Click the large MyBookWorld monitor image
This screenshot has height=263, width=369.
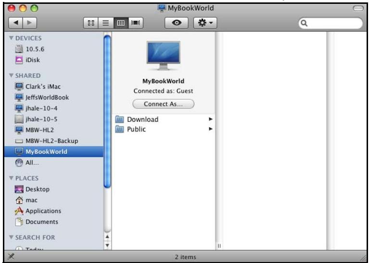(x=163, y=55)
